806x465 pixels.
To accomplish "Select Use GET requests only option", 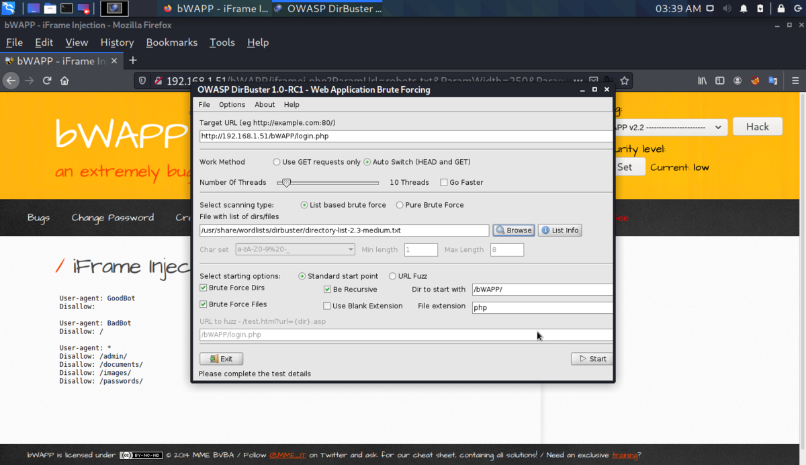I will [277, 162].
